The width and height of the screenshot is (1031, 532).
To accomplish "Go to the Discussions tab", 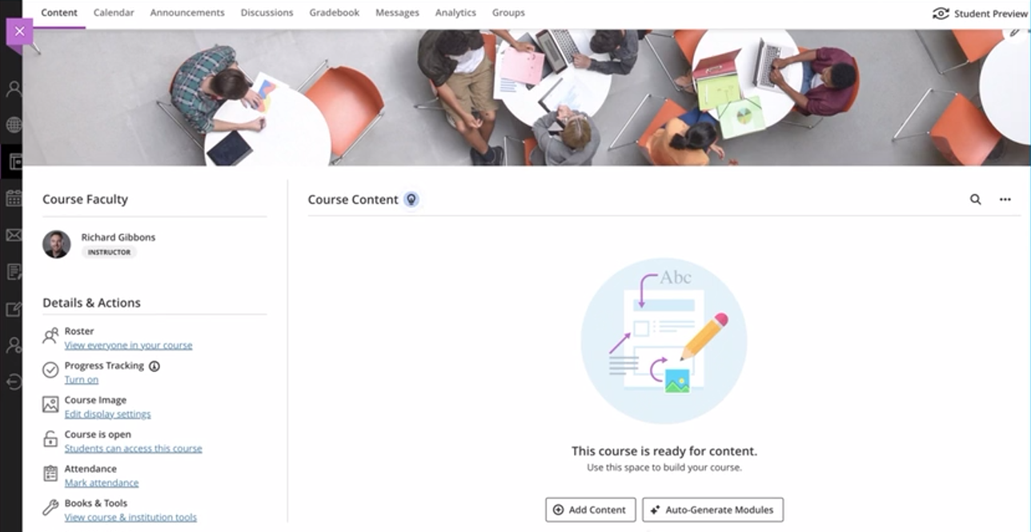I will [x=267, y=13].
